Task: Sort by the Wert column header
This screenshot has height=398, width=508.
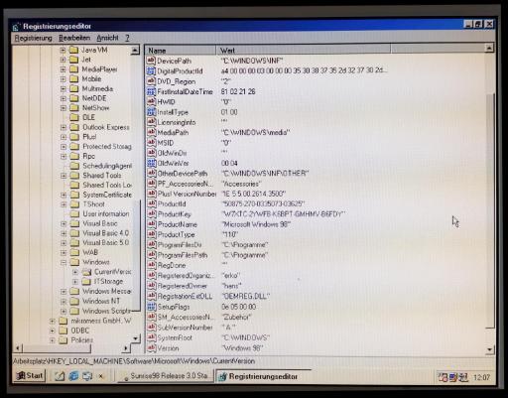Action: pos(304,51)
